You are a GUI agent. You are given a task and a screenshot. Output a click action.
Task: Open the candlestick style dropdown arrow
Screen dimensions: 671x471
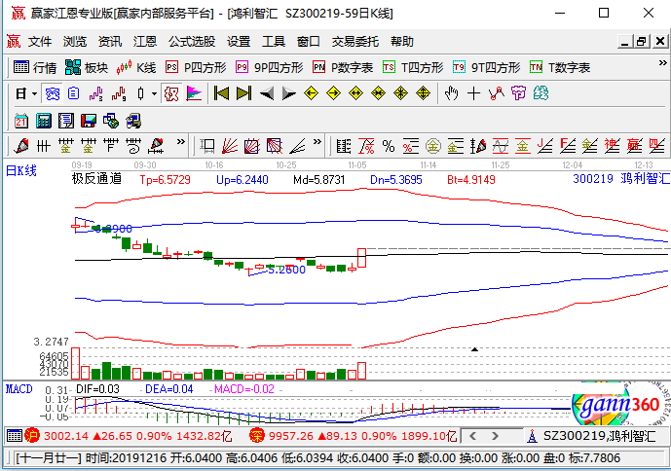pos(154,93)
